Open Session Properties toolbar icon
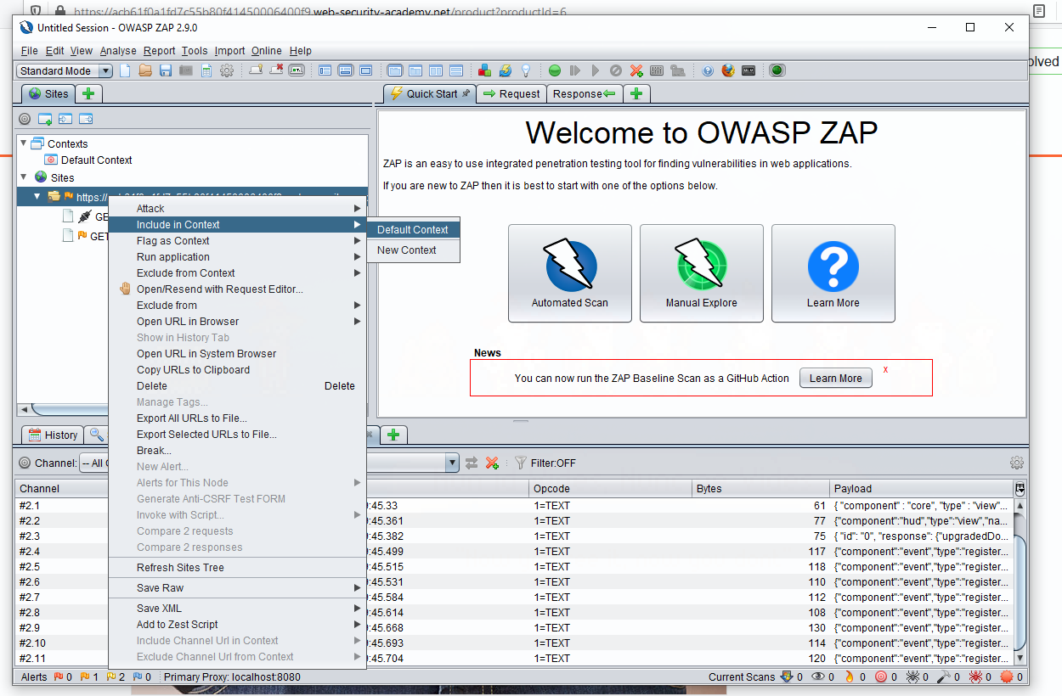The width and height of the screenshot is (1062, 696). [206, 71]
